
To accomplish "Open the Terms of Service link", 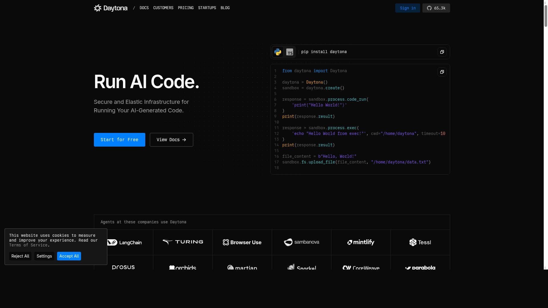I will (x=28, y=245).
